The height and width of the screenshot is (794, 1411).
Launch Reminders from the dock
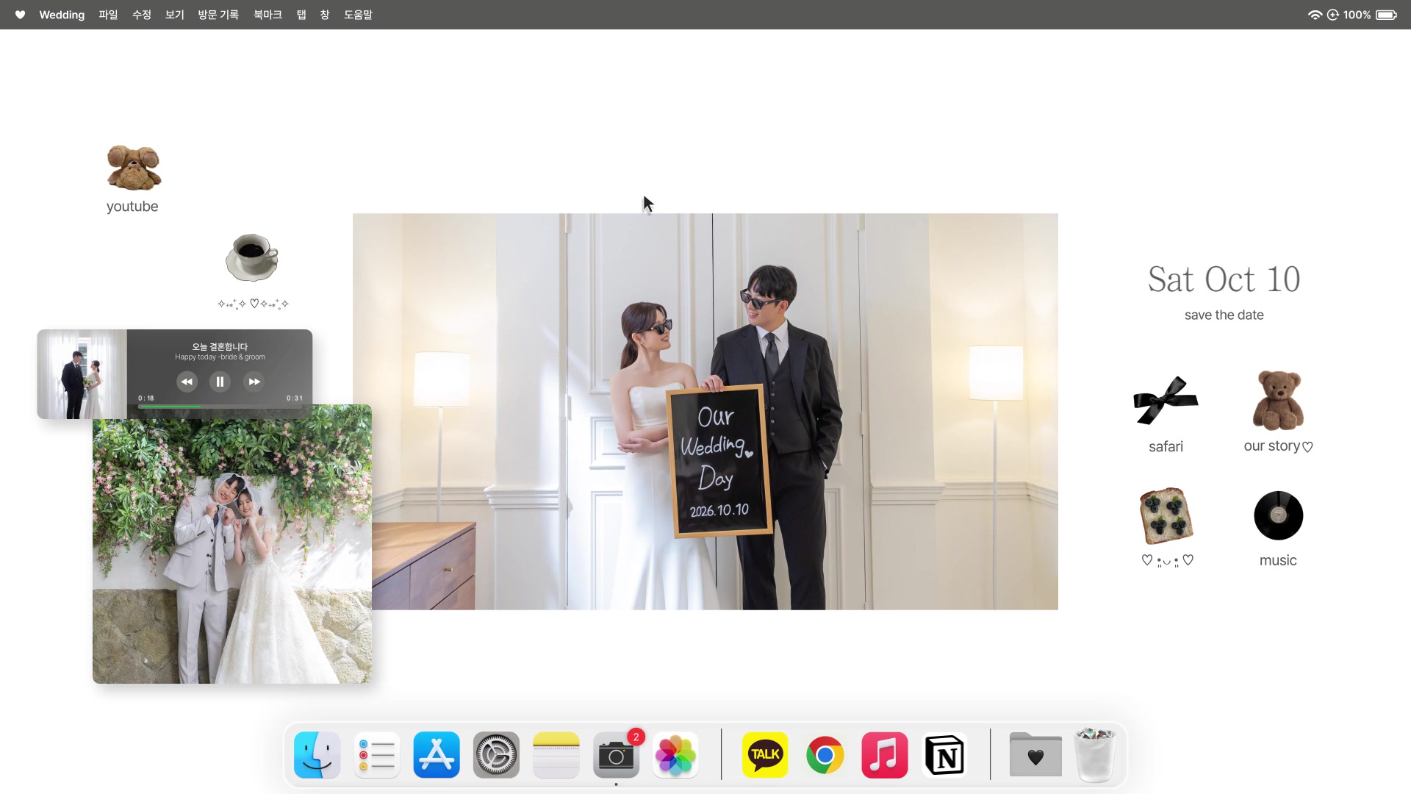376,755
